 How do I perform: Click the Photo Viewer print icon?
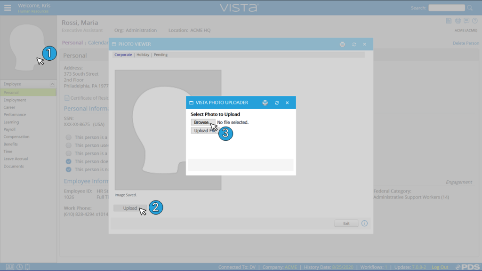point(343,44)
